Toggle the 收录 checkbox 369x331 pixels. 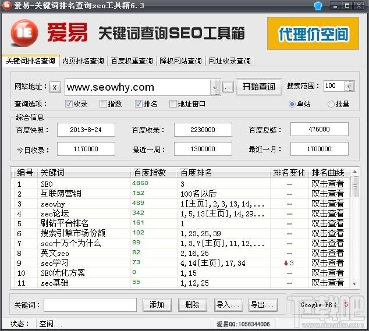coord(69,104)
